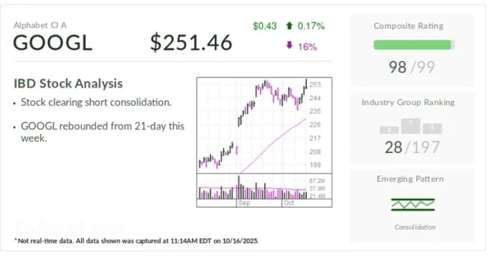488x257 pixels.
Task: Click the 16% volume change figure
Action: (x=307, y=46)
